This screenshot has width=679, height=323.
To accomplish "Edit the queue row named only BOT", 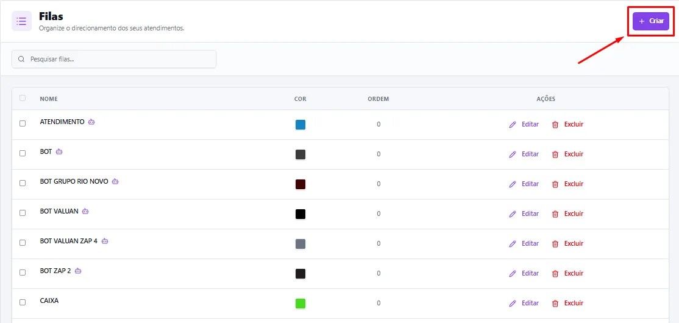I will coord(524,154).
